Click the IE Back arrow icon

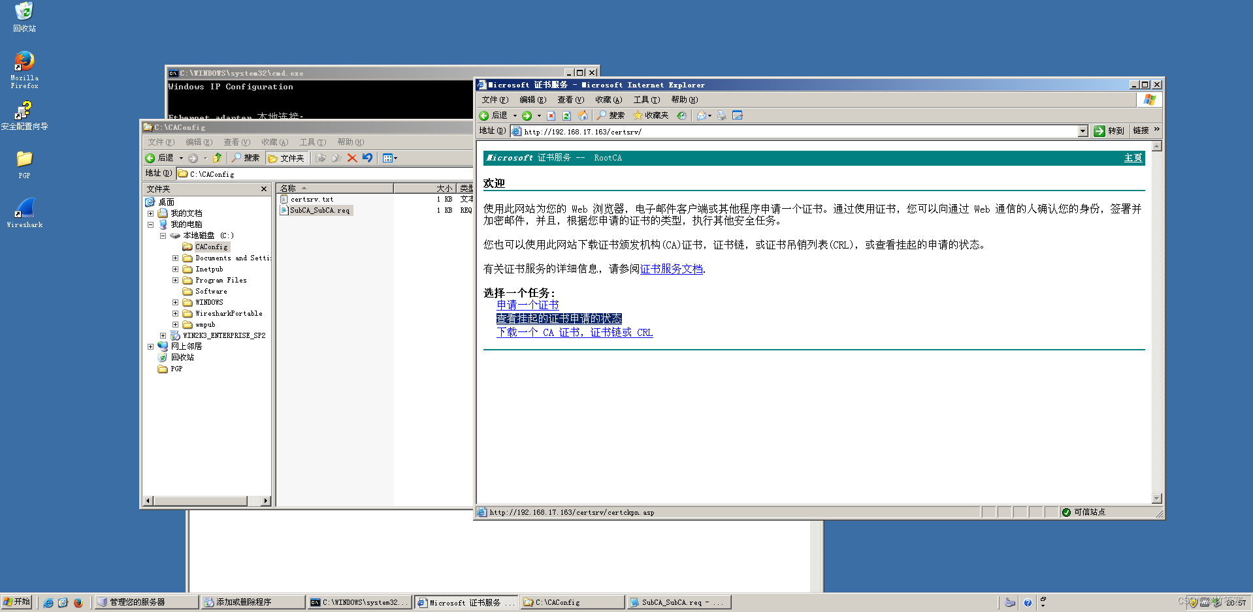tap(484, 115)
